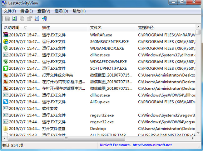Open the 帮助(H) menu
The height and width of the screenshot is (151, 203).
point(79,11)
